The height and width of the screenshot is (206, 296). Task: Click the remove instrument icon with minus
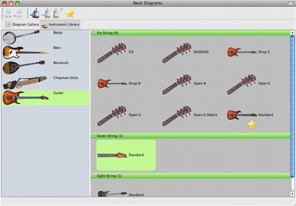coord(46,13)
